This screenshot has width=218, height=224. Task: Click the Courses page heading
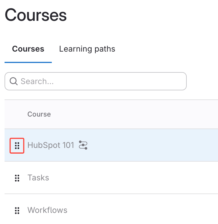pyautogui.click(x=36, y=15)
